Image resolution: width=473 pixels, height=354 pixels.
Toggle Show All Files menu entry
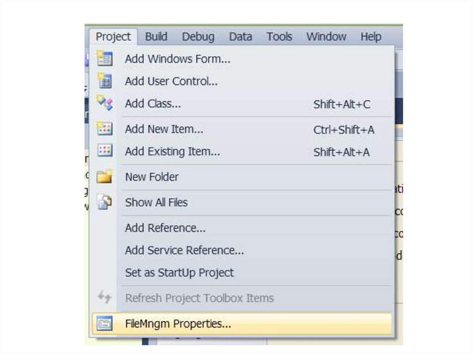[x=156, y=202]
